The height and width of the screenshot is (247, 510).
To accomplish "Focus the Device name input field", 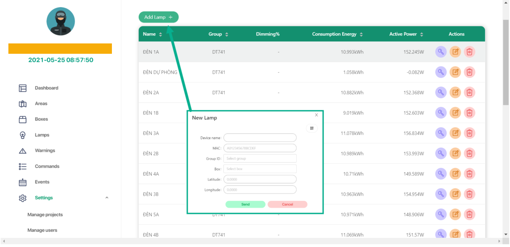I will [260, 138].
